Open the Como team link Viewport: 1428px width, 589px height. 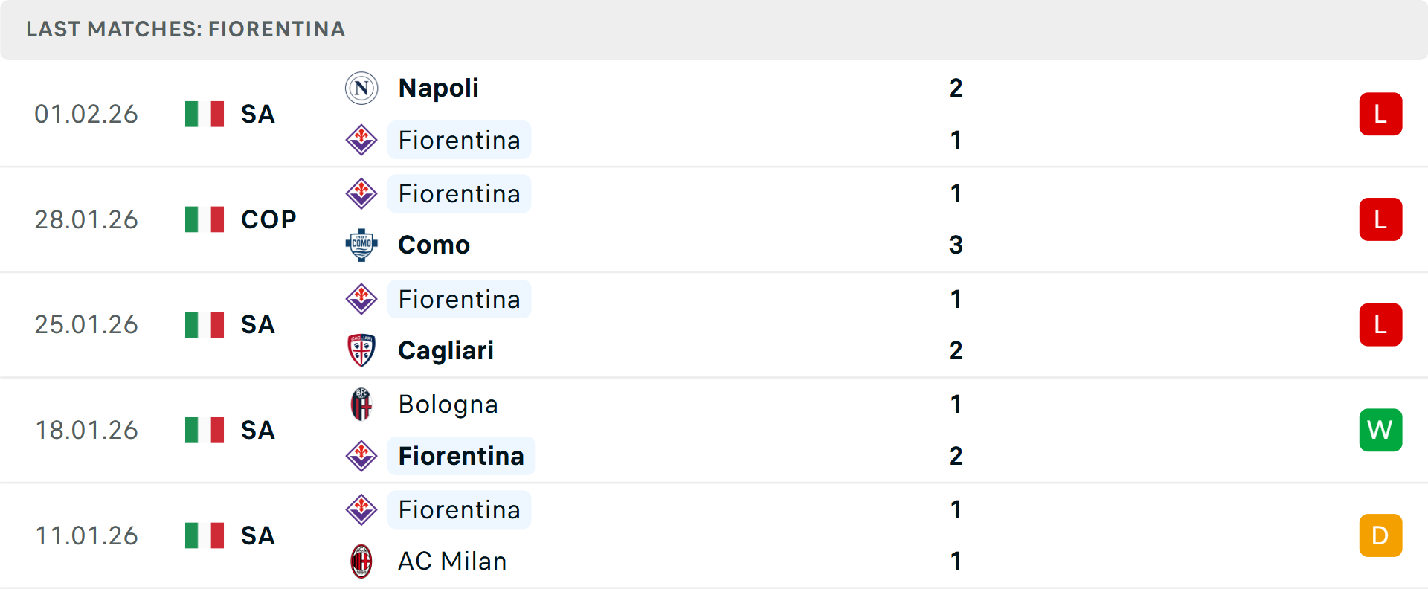(x=434, y=245)
